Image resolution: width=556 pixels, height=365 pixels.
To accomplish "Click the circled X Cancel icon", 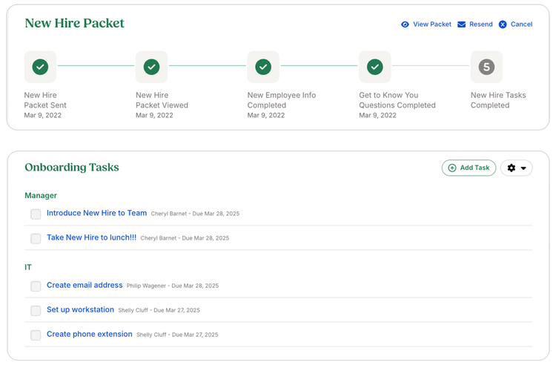I will coord(503,24).
